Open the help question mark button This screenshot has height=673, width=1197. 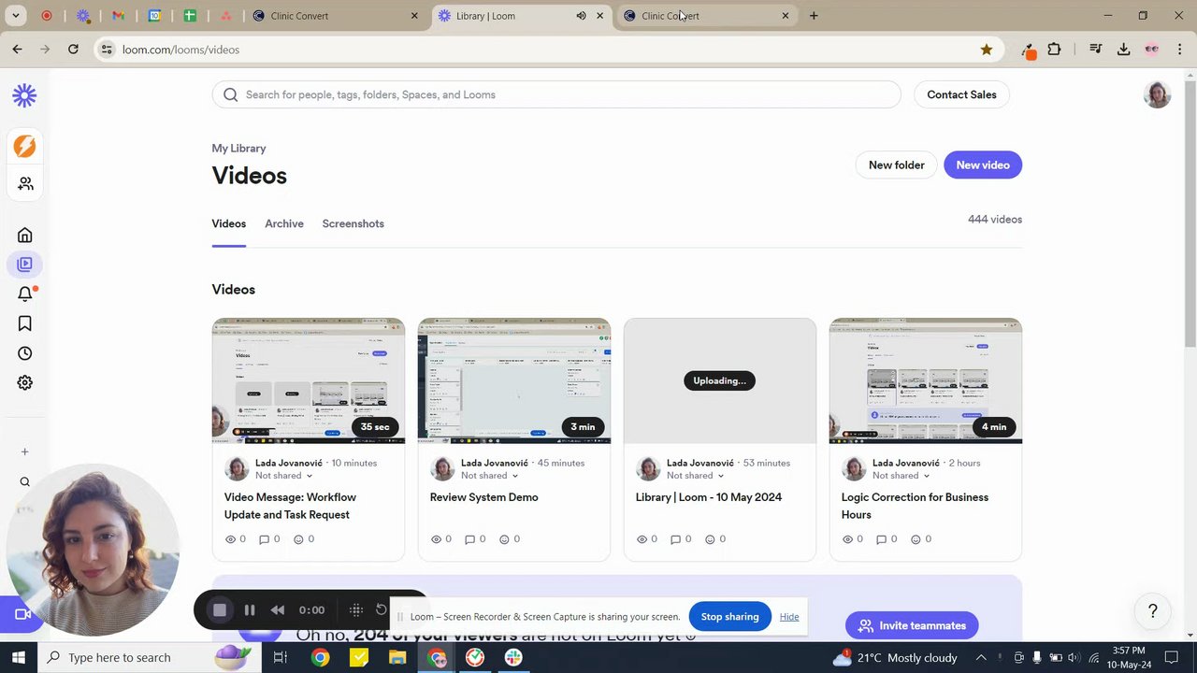[x=1153, y=611]
